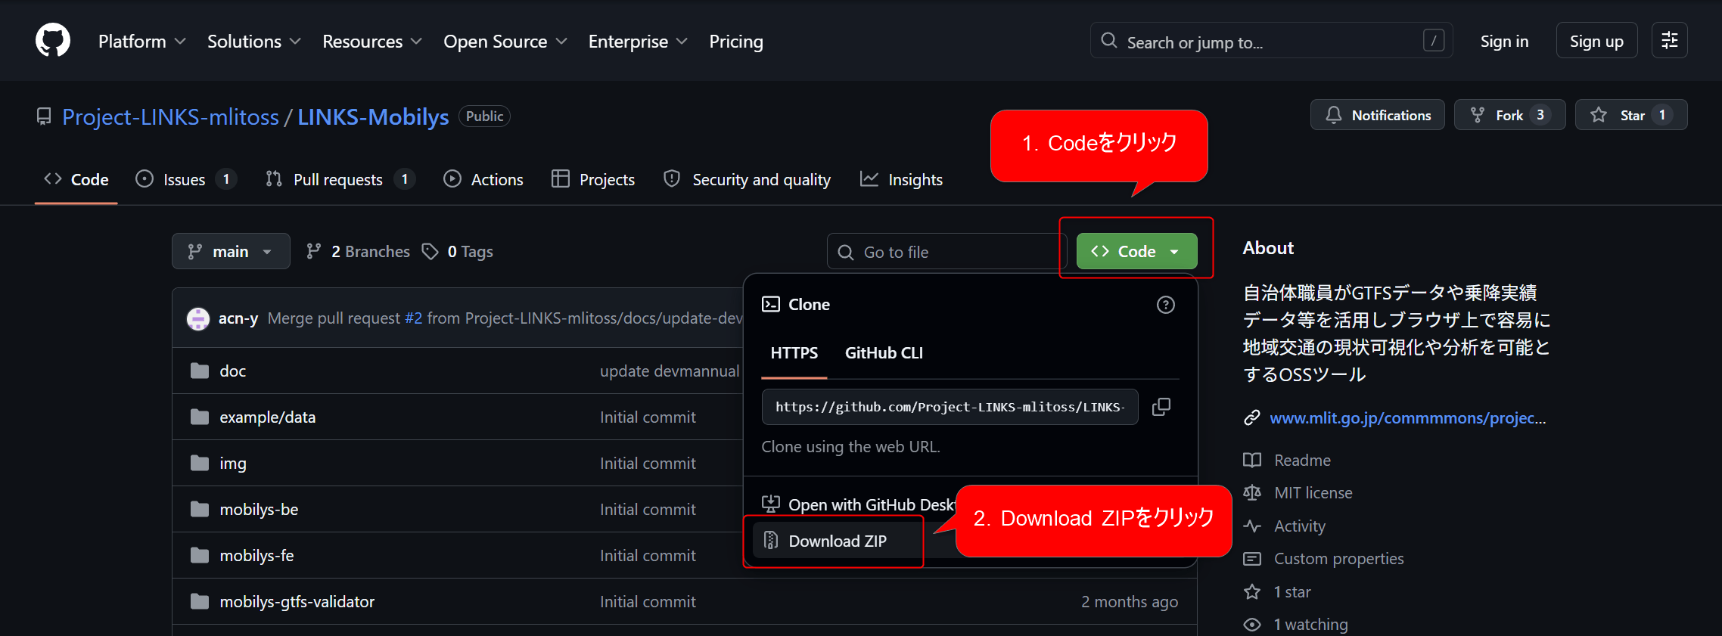Click the Sign up button

pyautogui.click(x=1596, y=41)
